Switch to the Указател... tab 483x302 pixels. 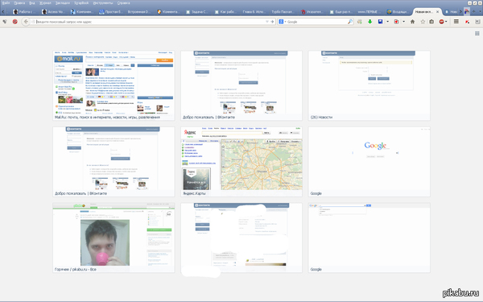click(312, 12)
